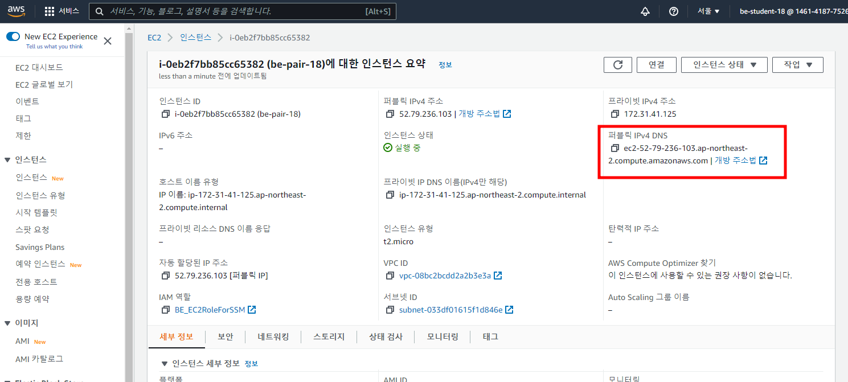Open 정보 link beside 인스턴스 세부 정보

(251, 363)
